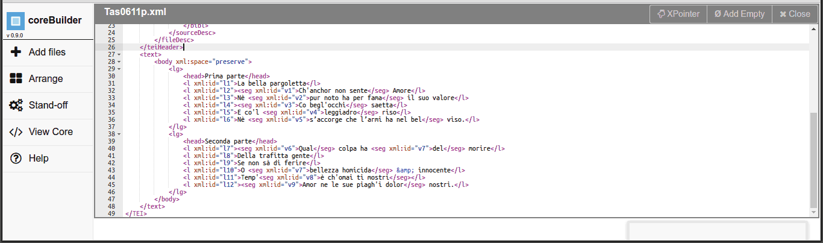Click the line with 'bellezza homicida'
Image resolution: width=823 pixels, height=243 pixels.
click(x=324, y=170)
